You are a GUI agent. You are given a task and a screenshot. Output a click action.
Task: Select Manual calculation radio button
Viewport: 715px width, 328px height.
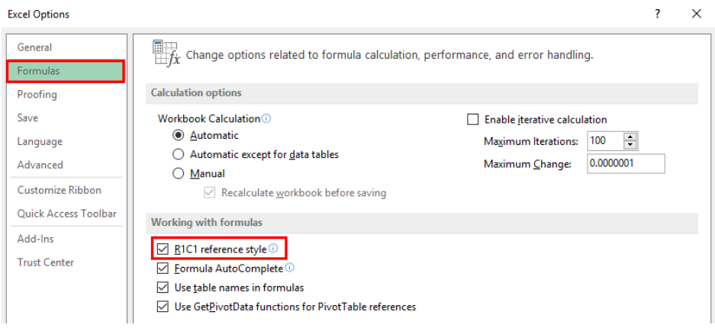pyautogui.click(x=179, y=174)
